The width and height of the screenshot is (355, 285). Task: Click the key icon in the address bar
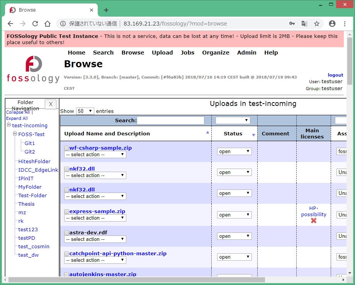pos(292,23)
